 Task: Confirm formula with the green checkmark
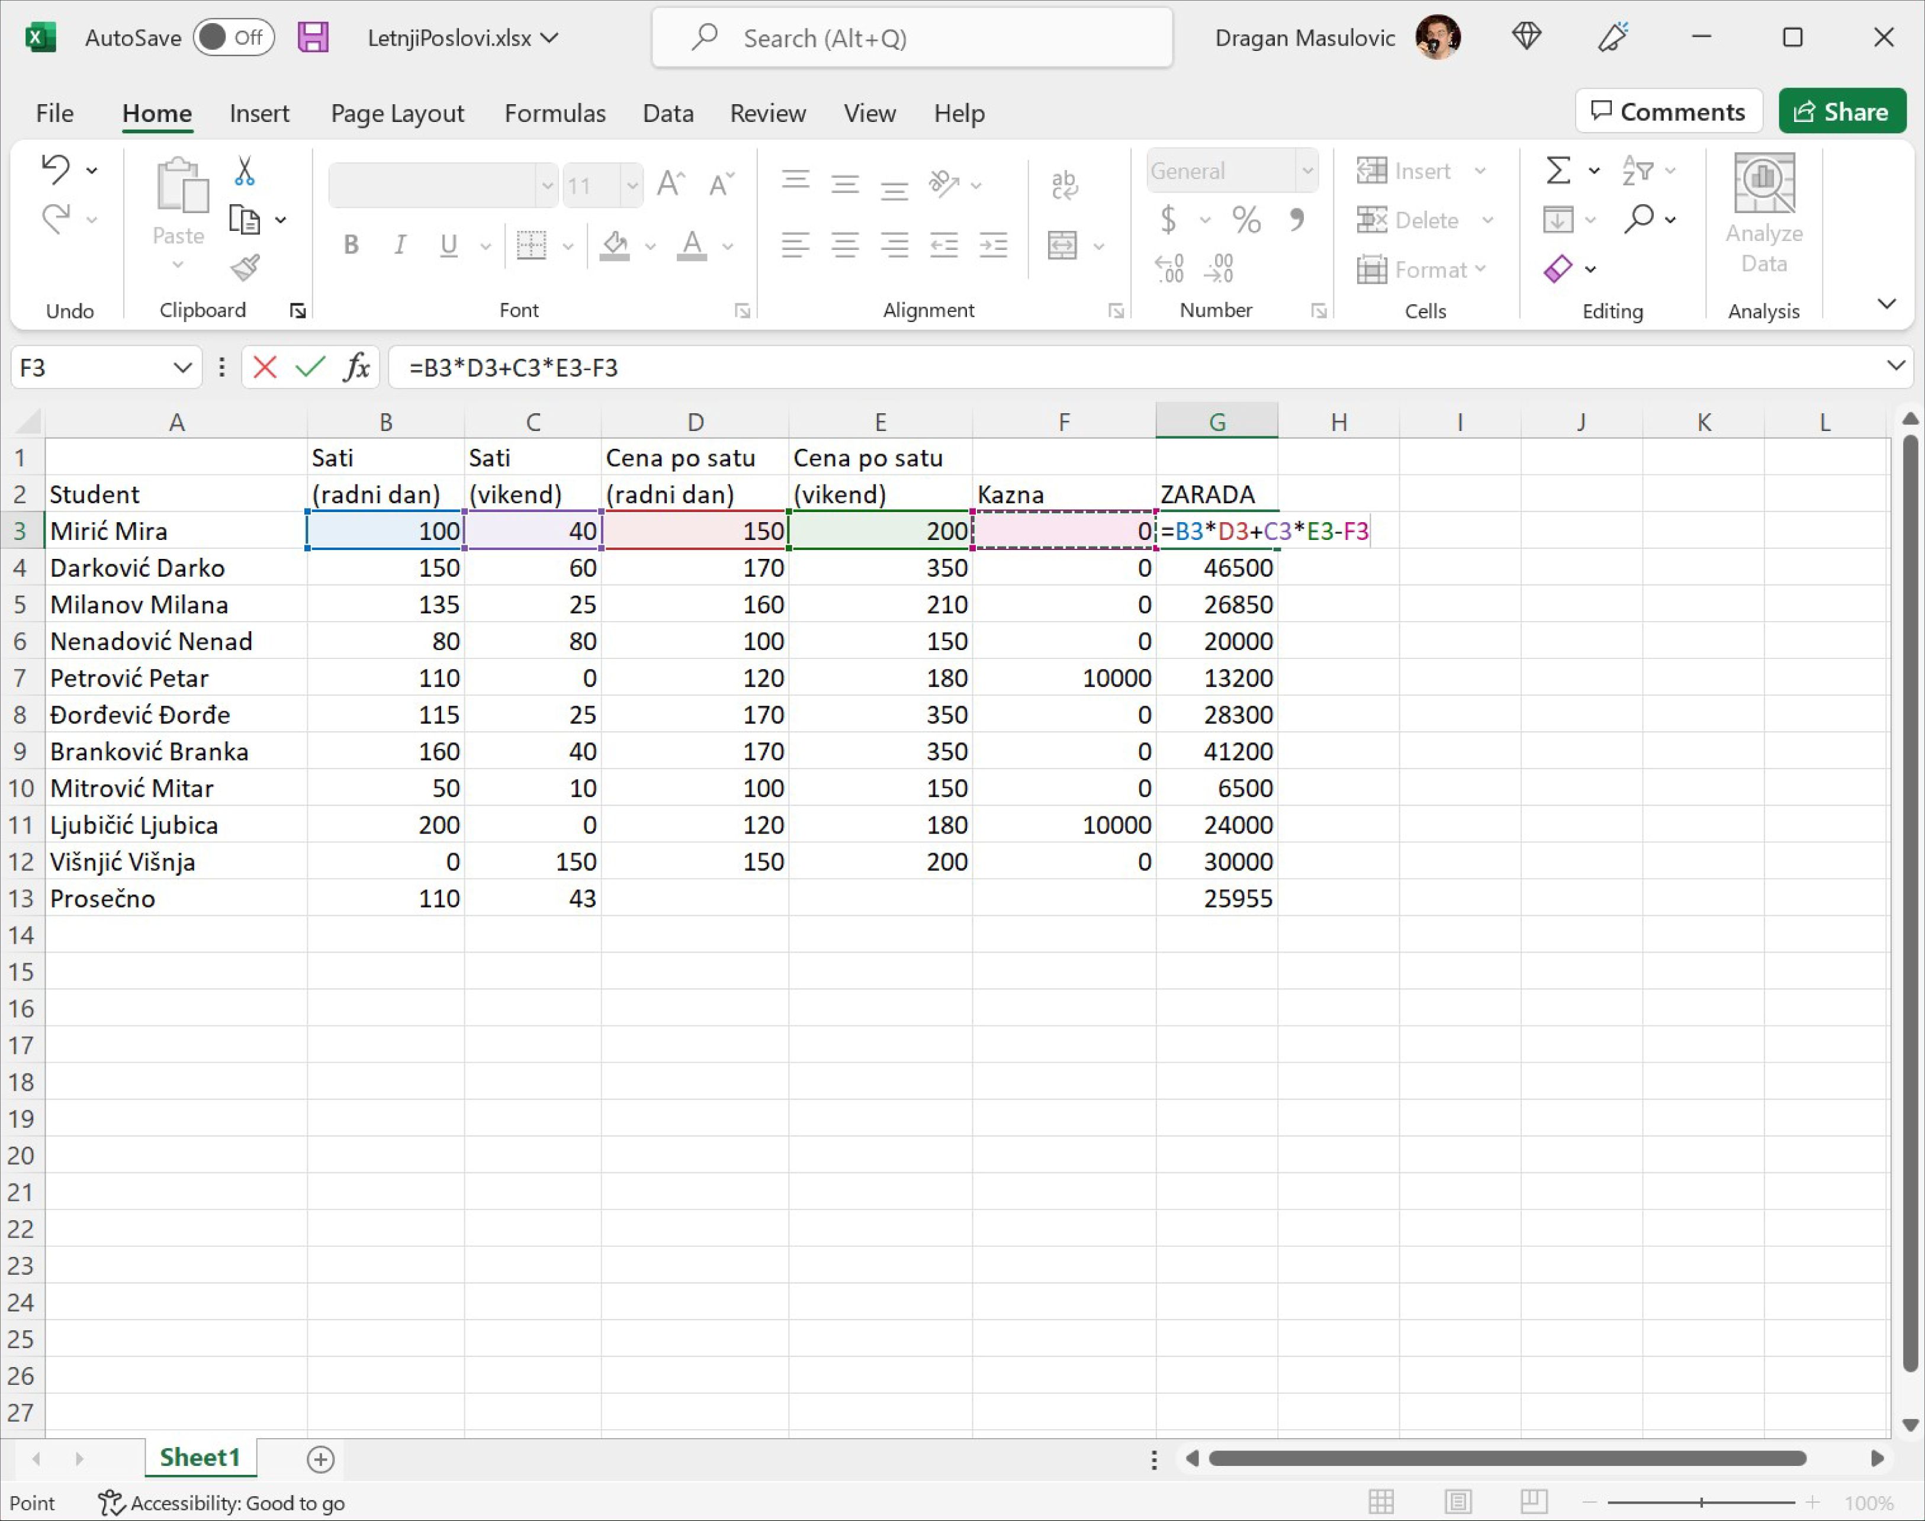point(310,367)
